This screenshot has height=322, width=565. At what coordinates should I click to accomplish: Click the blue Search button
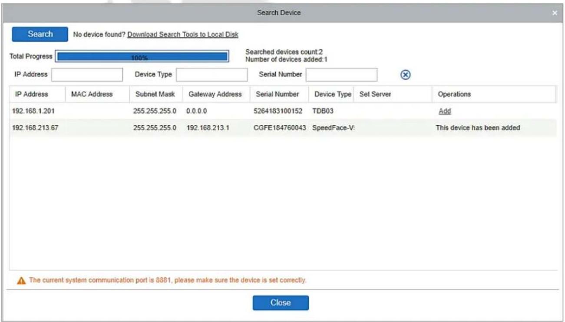coord(40,34)
